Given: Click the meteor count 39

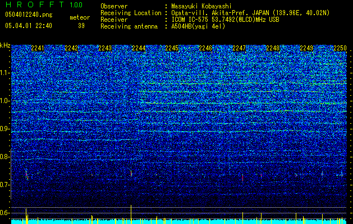Looking at the screenshot, I should 81,26.
